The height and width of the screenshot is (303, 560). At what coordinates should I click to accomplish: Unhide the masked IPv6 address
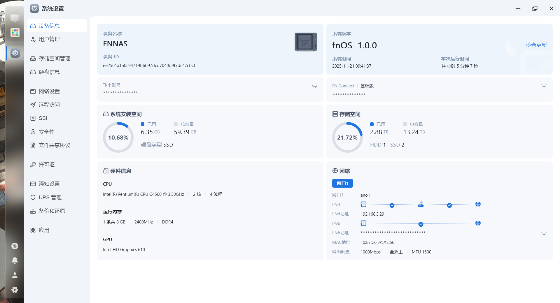tap(544, 234)
